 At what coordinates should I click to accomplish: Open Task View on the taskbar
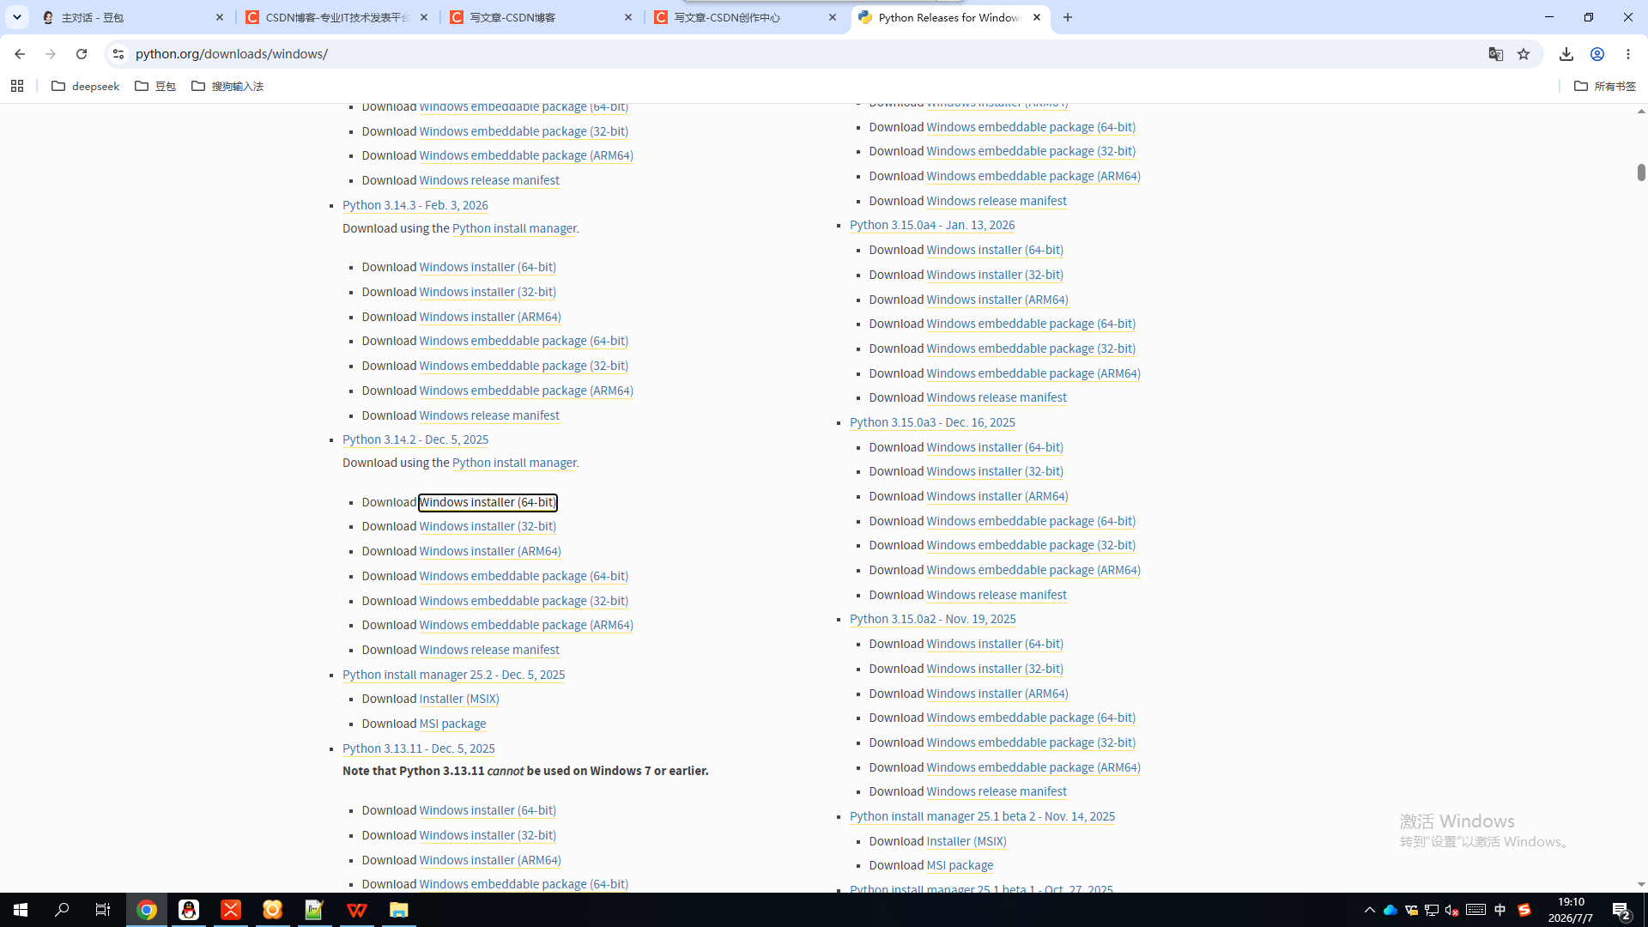click(x=103, y=910)
